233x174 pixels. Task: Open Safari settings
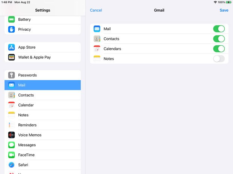coord(42,165)
